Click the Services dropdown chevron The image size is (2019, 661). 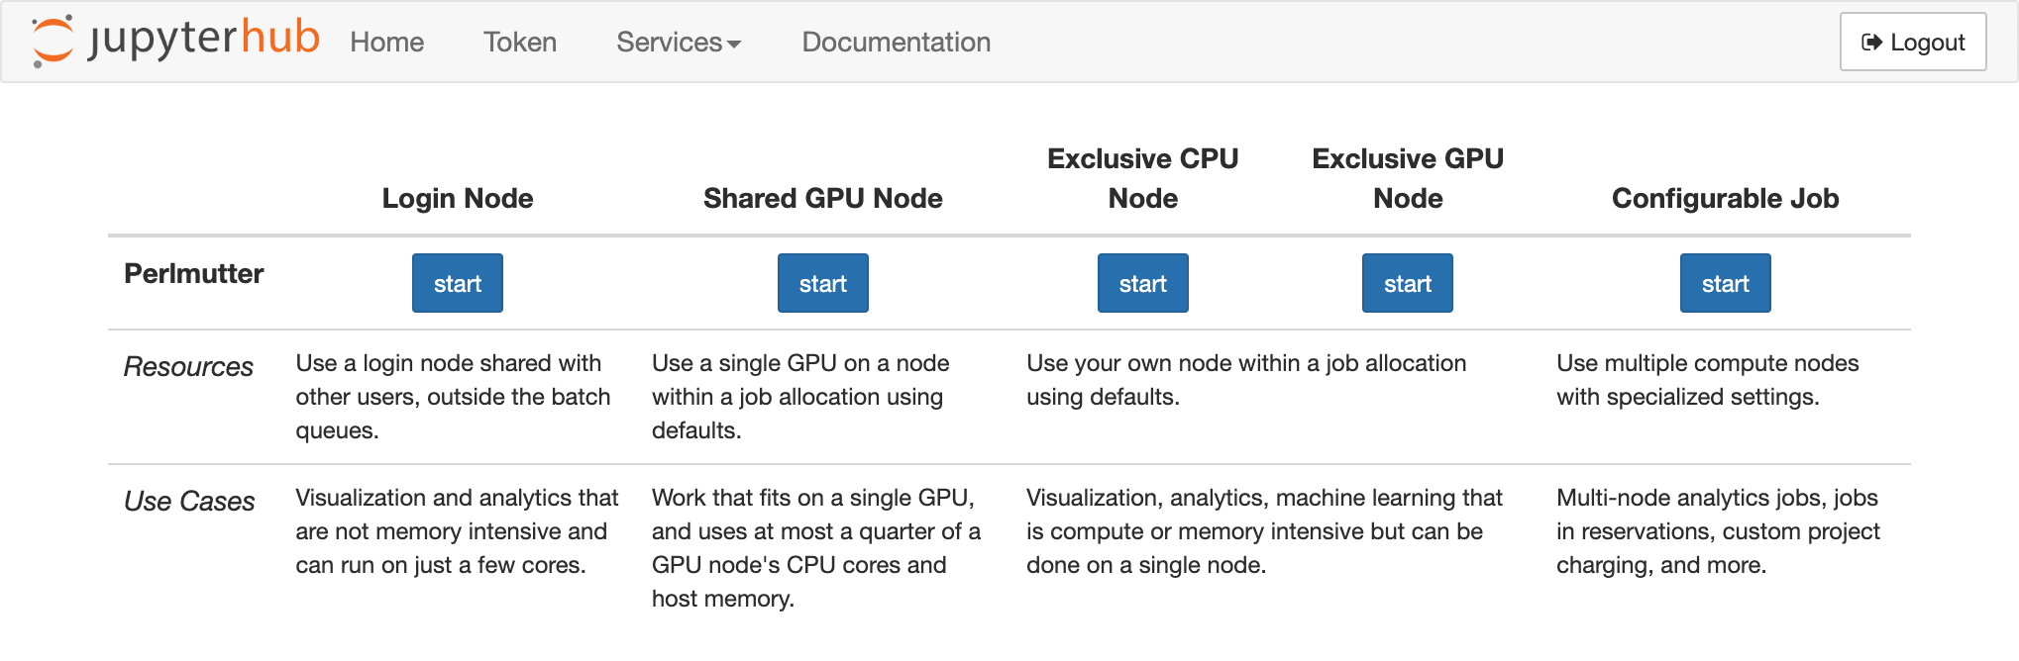tap(733, 45)
